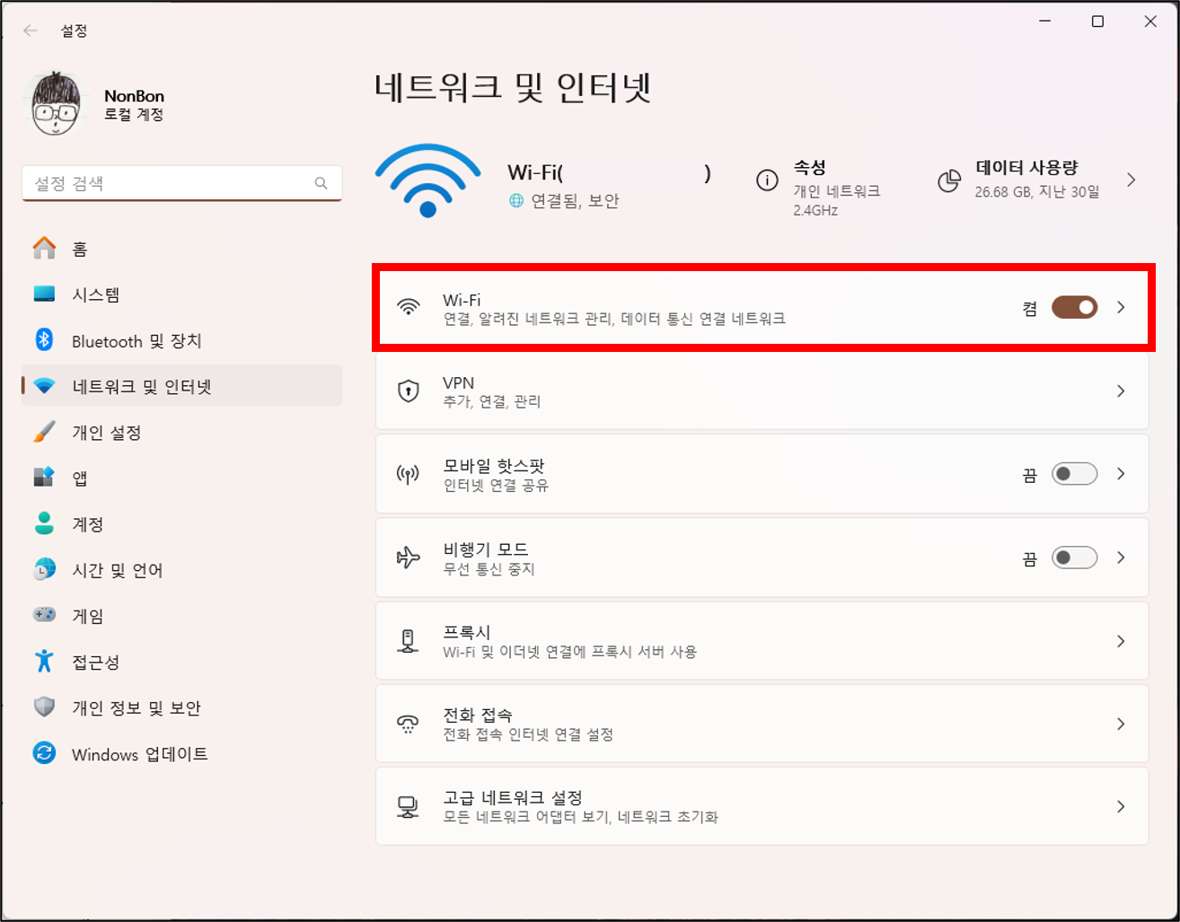Expand mobile hotspot with its chevron
The image size is (1180, 922).
[1121, 474]
